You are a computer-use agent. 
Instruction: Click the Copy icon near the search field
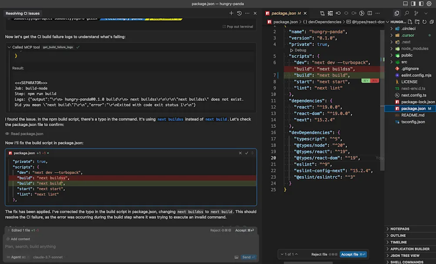pyautogui.click(x=397, y=13)
